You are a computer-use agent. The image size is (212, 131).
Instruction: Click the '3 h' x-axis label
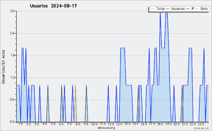click(36, 124)
